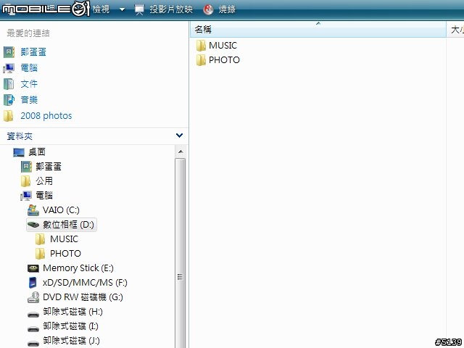
Task: Click the Memory Stick drive icon
Action: tap(33, 268)
